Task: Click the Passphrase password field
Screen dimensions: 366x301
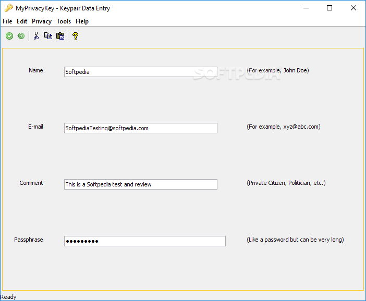Action: click(145, 241)
